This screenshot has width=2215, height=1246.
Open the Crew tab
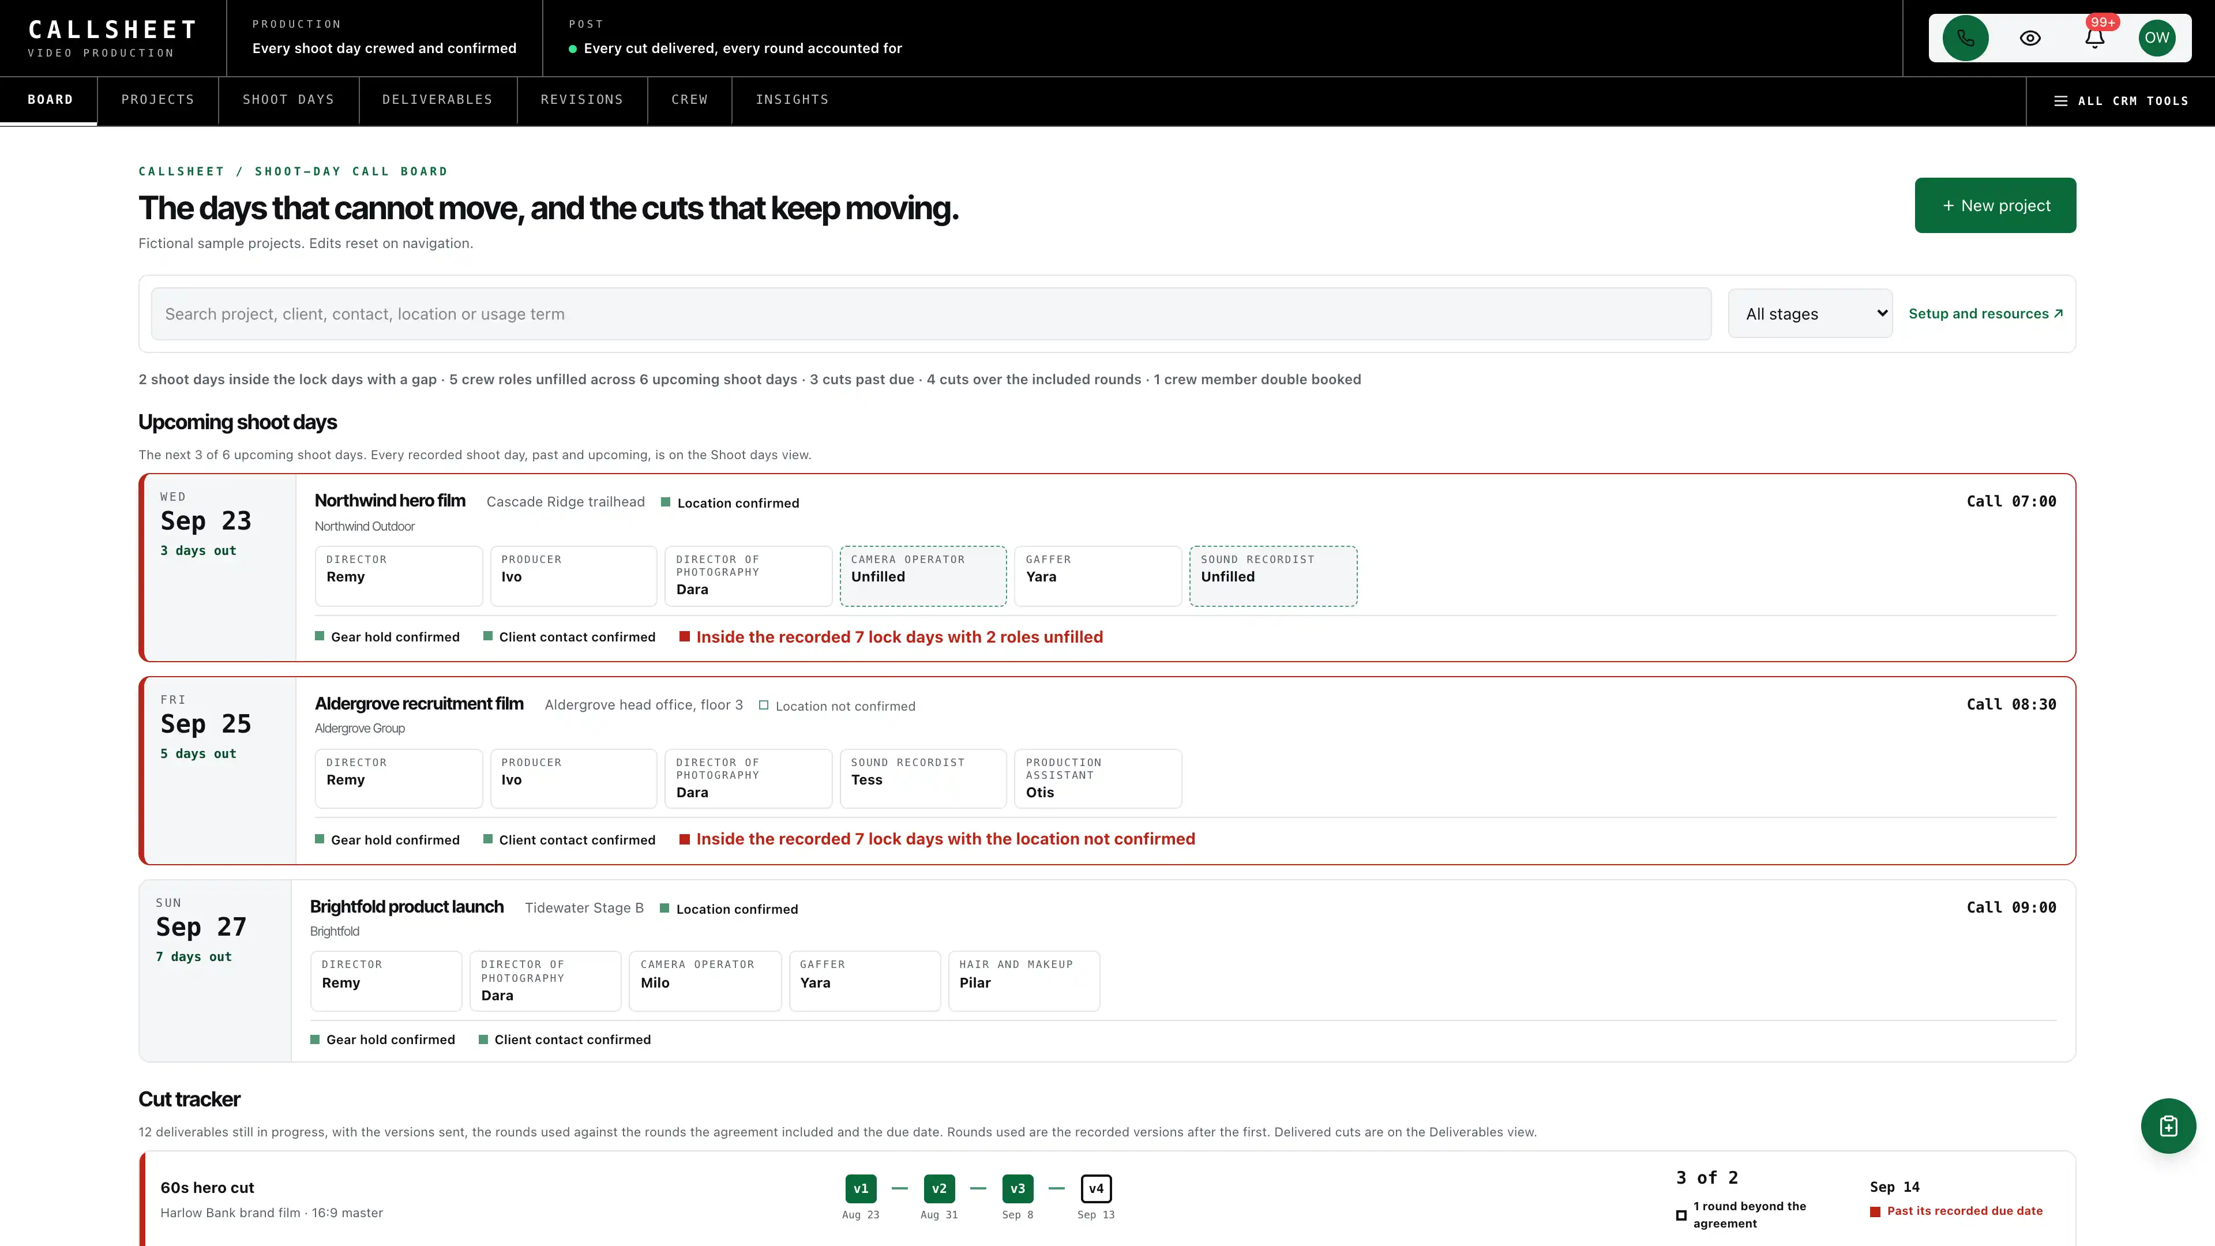(690, 100)
